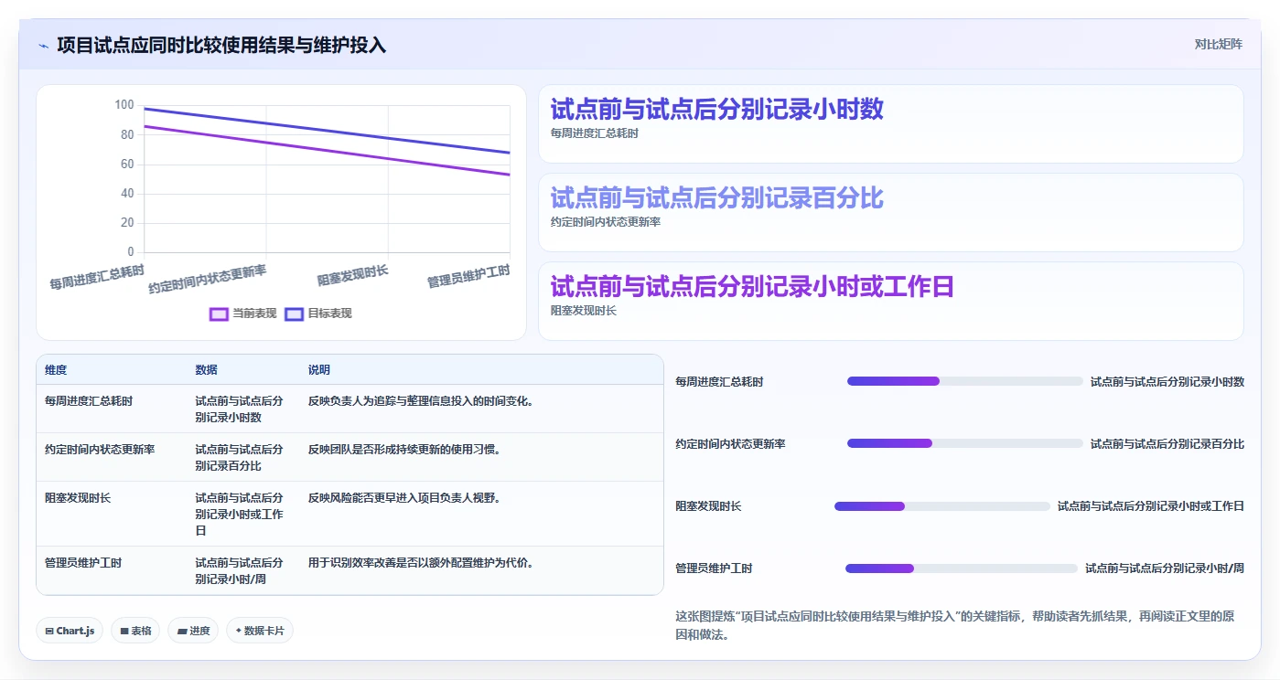Click chart x-axis label 每周进度汇总耗时

pos(97,277)
